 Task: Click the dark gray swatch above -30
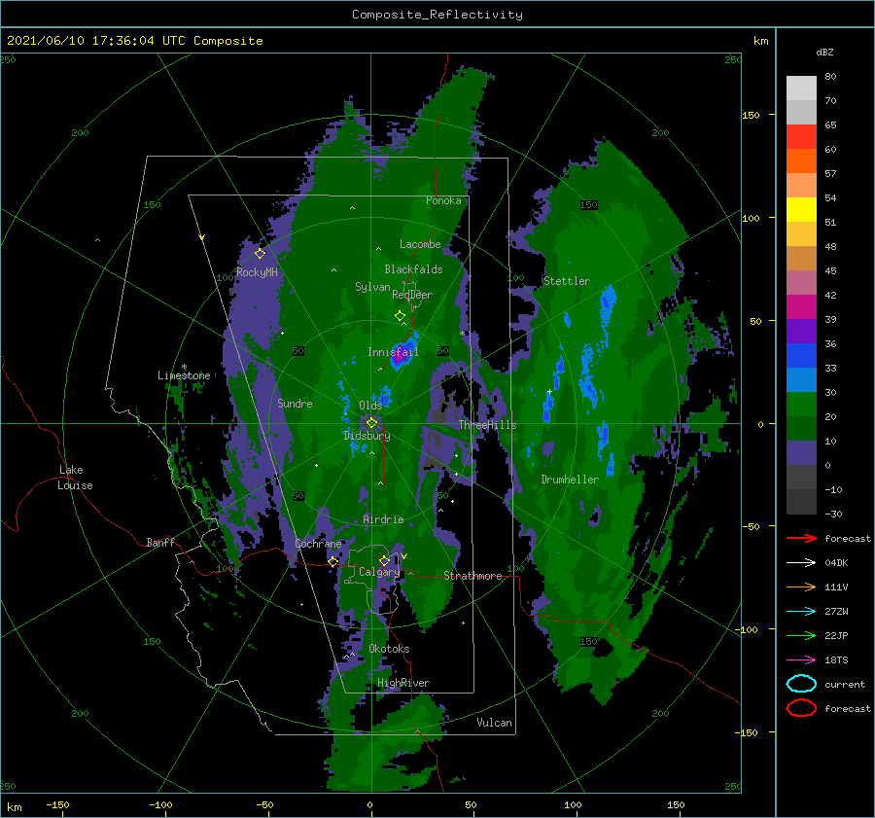tap(801, 502)
